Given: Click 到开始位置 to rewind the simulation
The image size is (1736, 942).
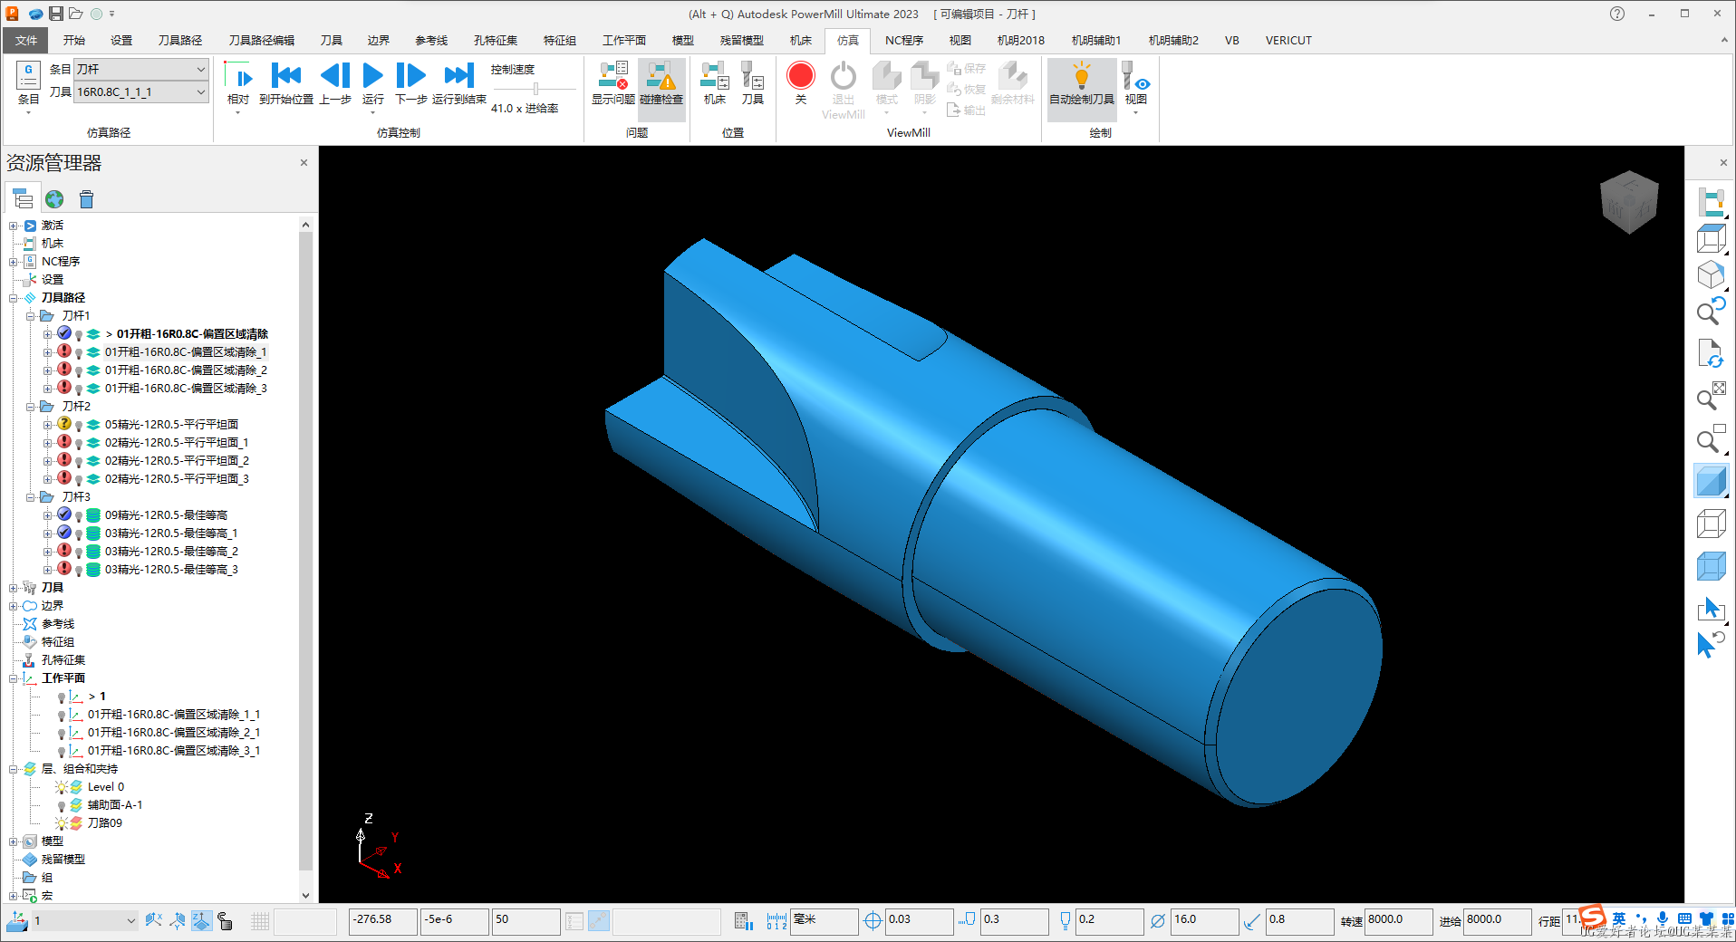Looking at the screenshot, I should [x=286, y=77].
